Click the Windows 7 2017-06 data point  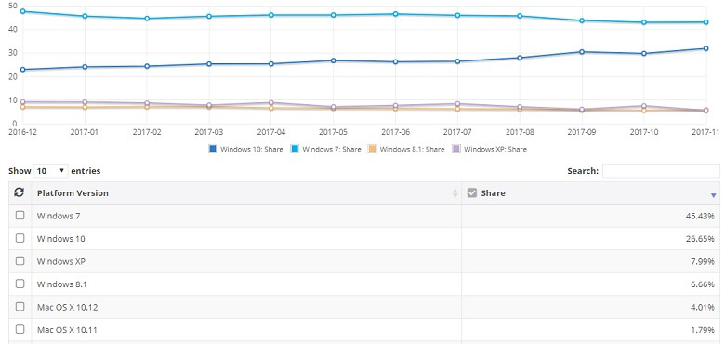[x=395, y=14]
